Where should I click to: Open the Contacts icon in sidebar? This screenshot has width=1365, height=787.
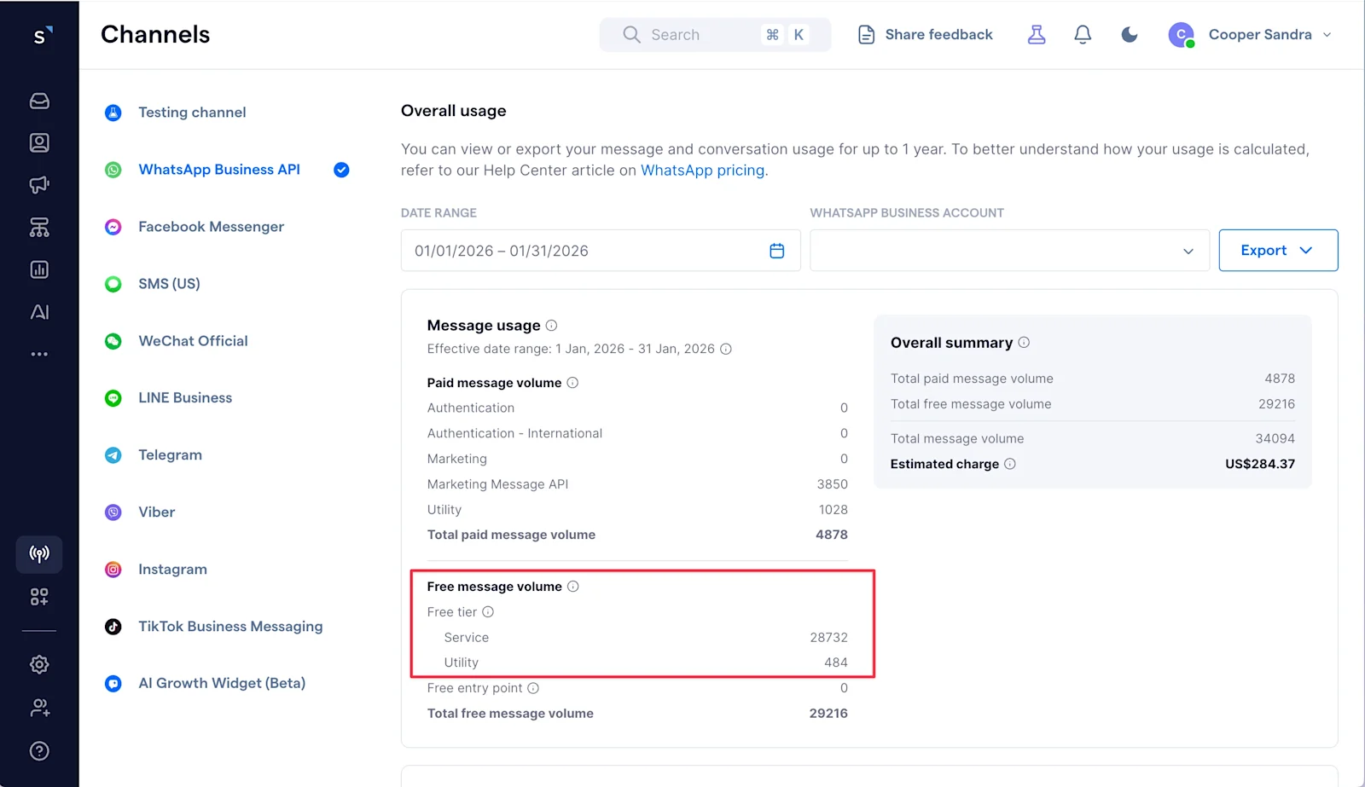pyautogui.click(x=39, y=142)
